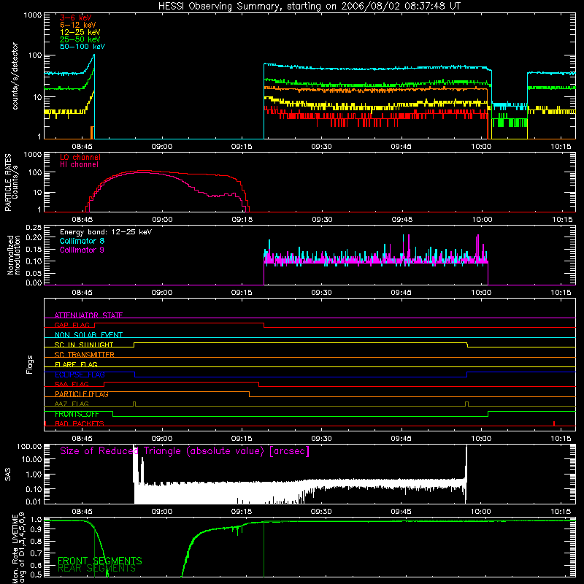Click the vertical Flags axis label
Viewport: 584px width, 584px height.
click(30, 364)
